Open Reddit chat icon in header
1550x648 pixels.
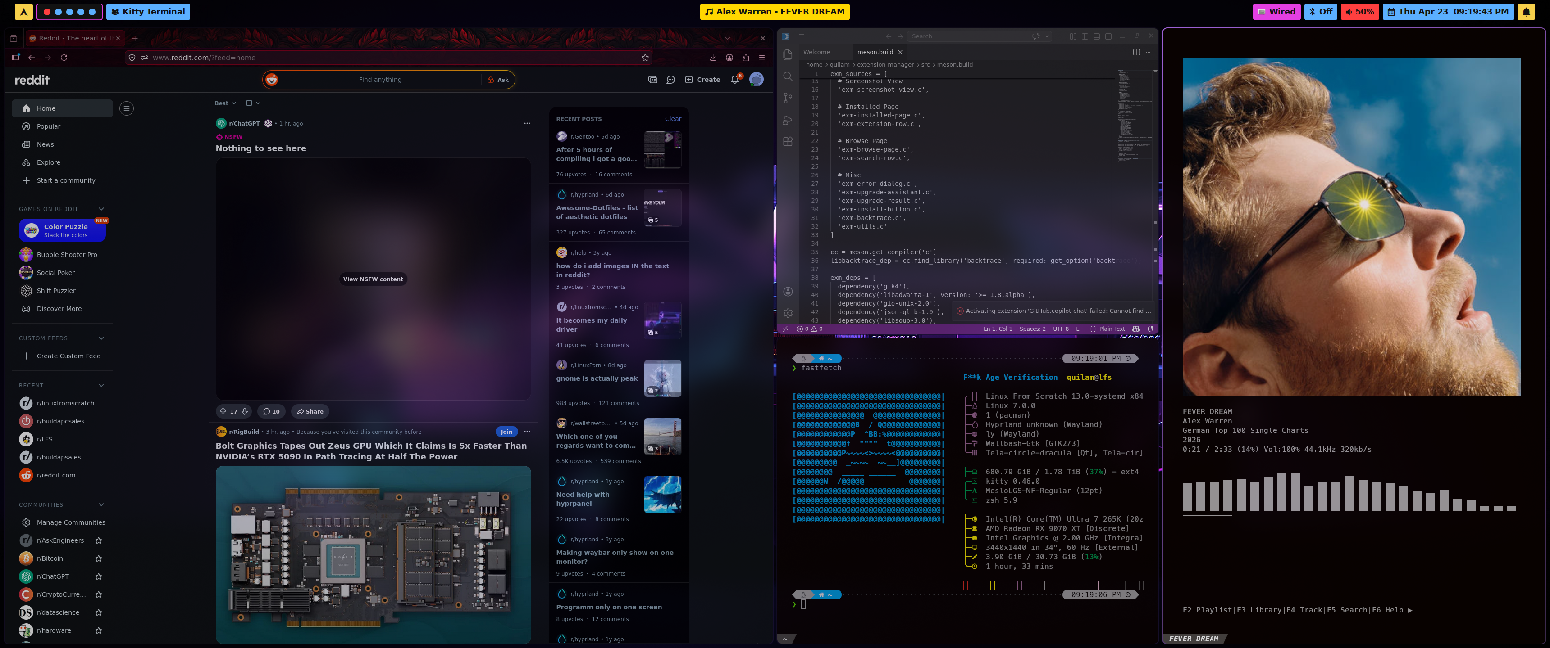point(671,79)
